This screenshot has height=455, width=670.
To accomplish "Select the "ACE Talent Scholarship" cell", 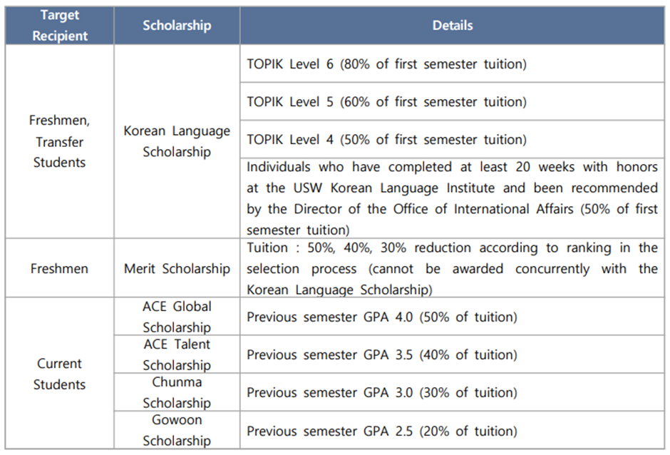I will (x=177, y=354).
